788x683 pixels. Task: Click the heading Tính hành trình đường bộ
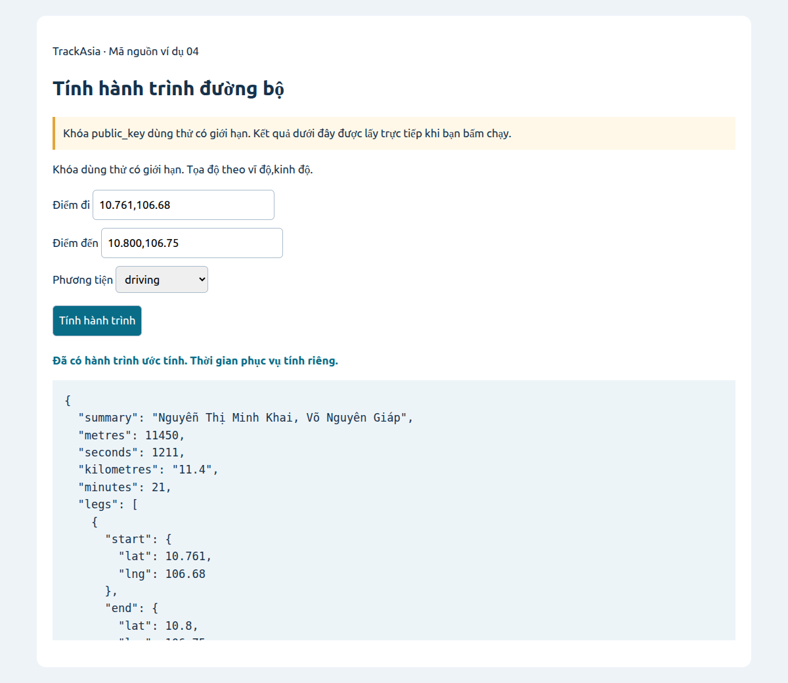[168, 89]
